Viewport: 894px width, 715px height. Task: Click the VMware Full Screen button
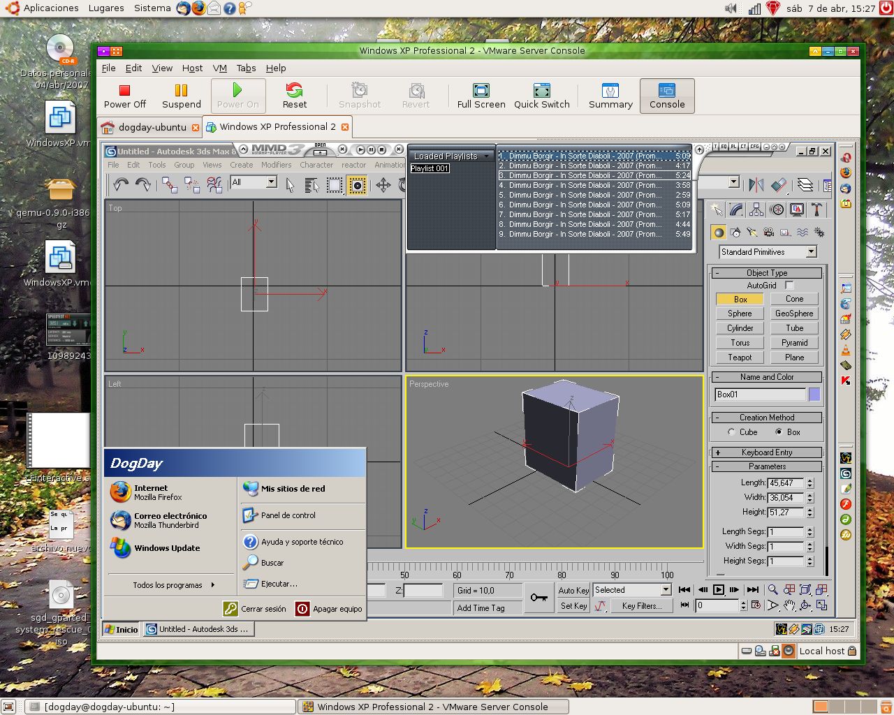481,96
